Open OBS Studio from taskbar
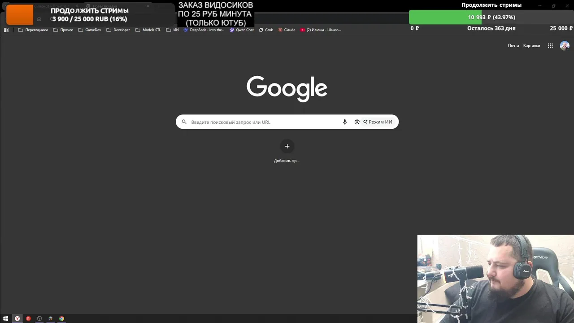This screenshot has height=323, width=574. (39, 319)
